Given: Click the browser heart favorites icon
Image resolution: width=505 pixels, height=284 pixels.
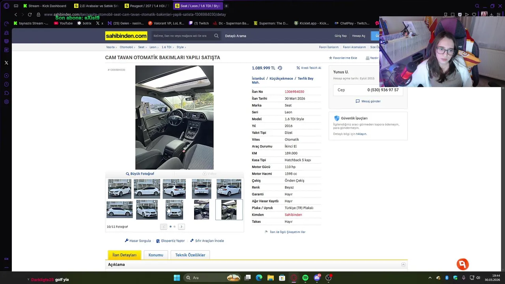Looking at the screenshot, I should 474,15.
